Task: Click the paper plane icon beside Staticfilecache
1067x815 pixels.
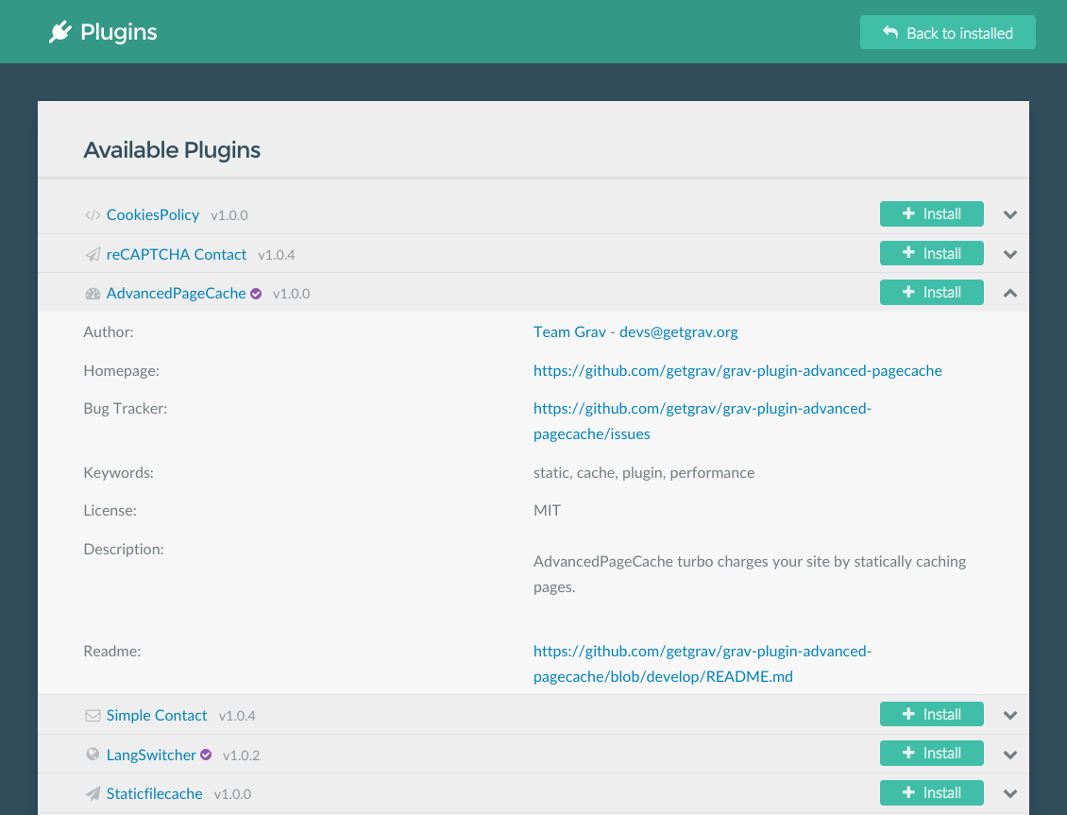Action: (x=93, y=793)
